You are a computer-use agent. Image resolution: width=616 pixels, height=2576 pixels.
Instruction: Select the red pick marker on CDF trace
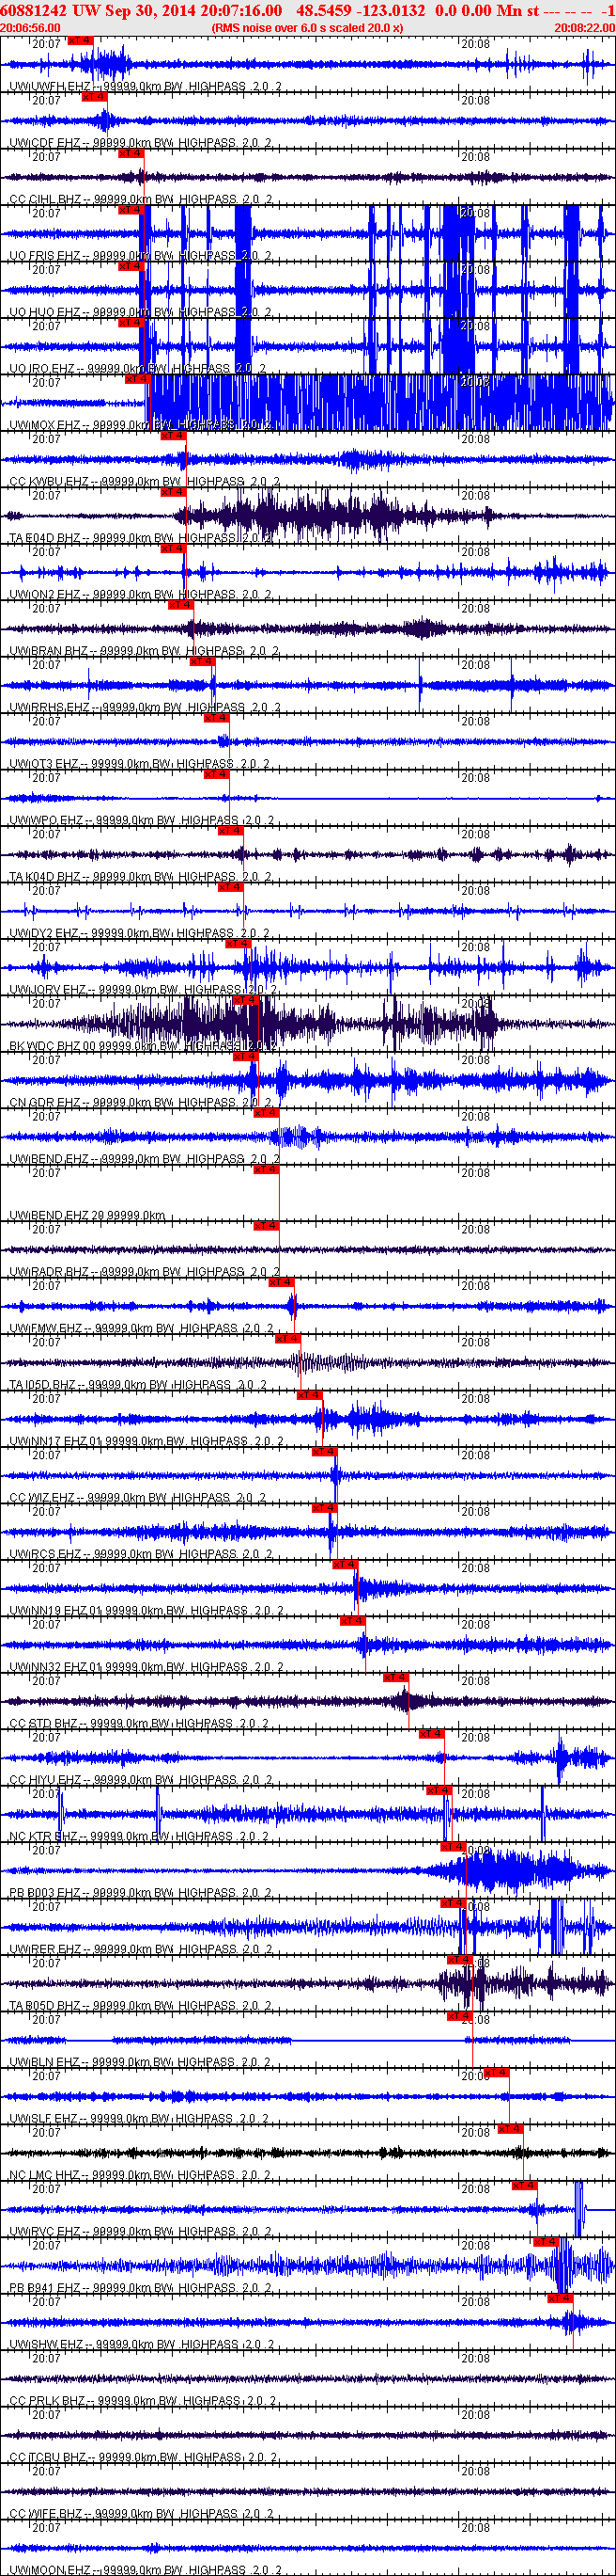coord(94,97)
